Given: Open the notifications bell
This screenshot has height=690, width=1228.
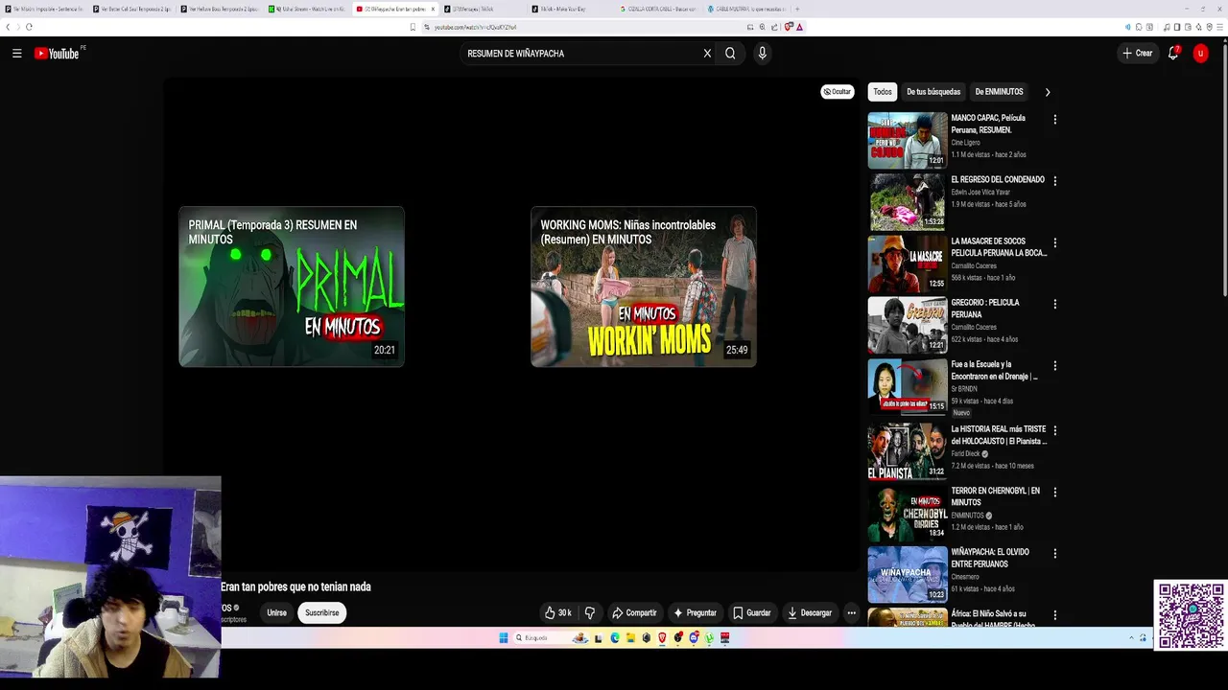Looking at the screenshot, I should click(1172, 54).
